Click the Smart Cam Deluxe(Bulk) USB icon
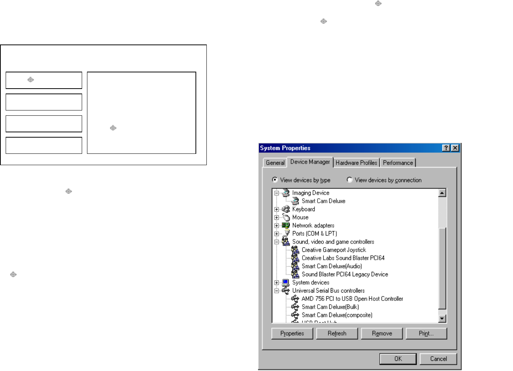Image resolution: width=513 pixels, height=371 pixels. tap(295, 307)
